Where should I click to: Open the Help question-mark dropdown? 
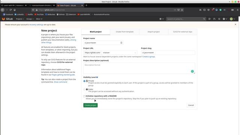click(x=225, y=19)
